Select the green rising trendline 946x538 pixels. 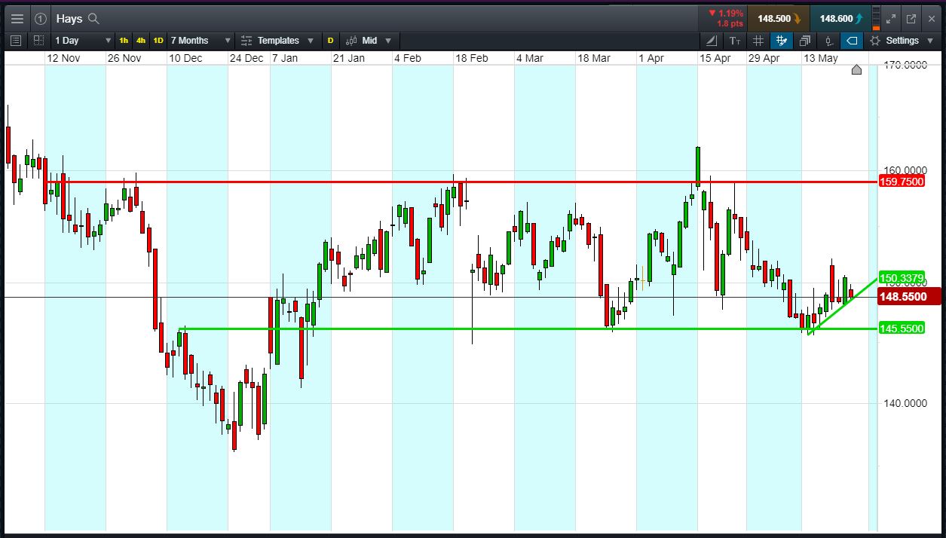[843, 306]
